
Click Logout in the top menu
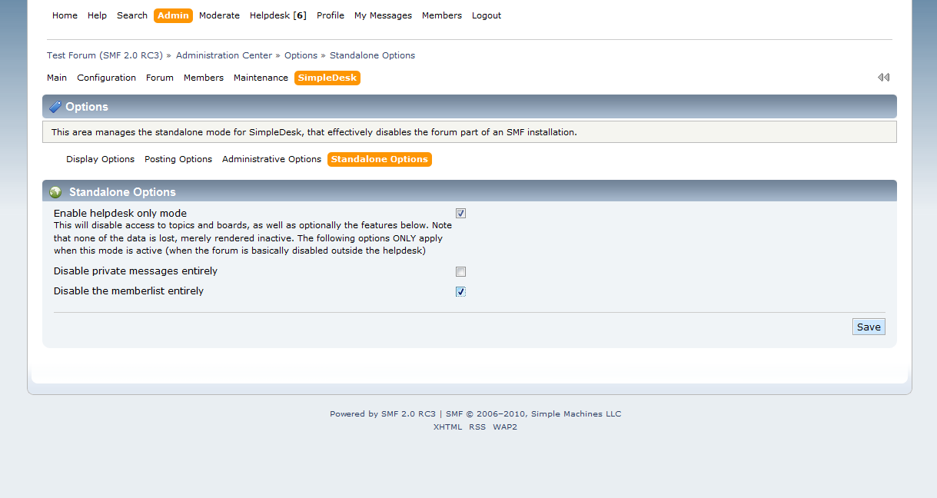pyautogui.click(x=487, y=15)
